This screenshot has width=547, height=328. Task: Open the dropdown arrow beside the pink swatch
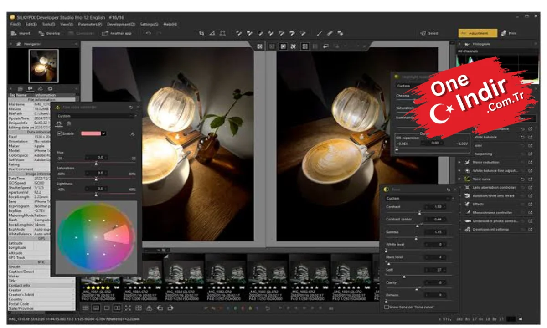click(x=104, y=133)
